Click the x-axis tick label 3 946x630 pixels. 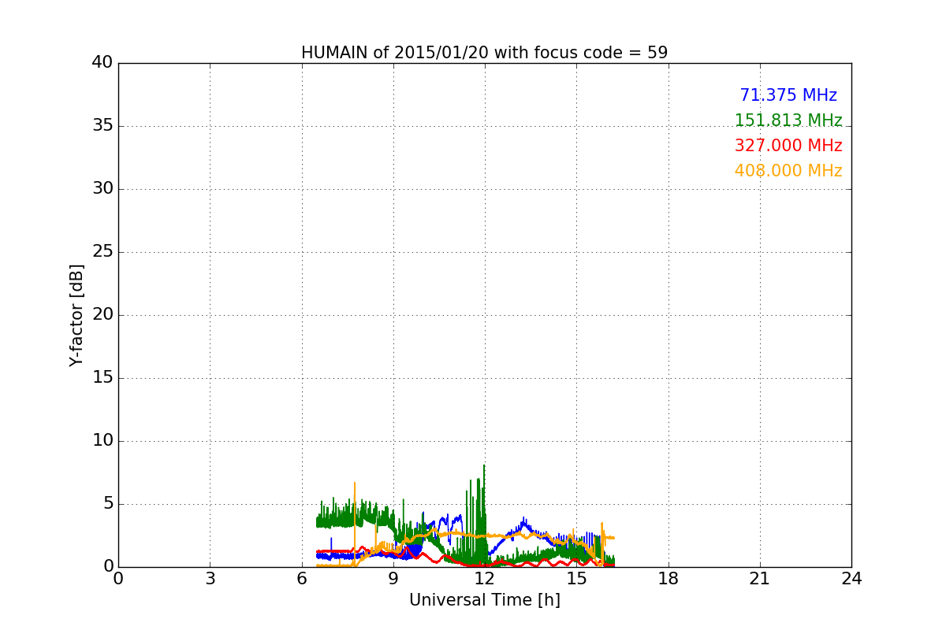(210, 578)
